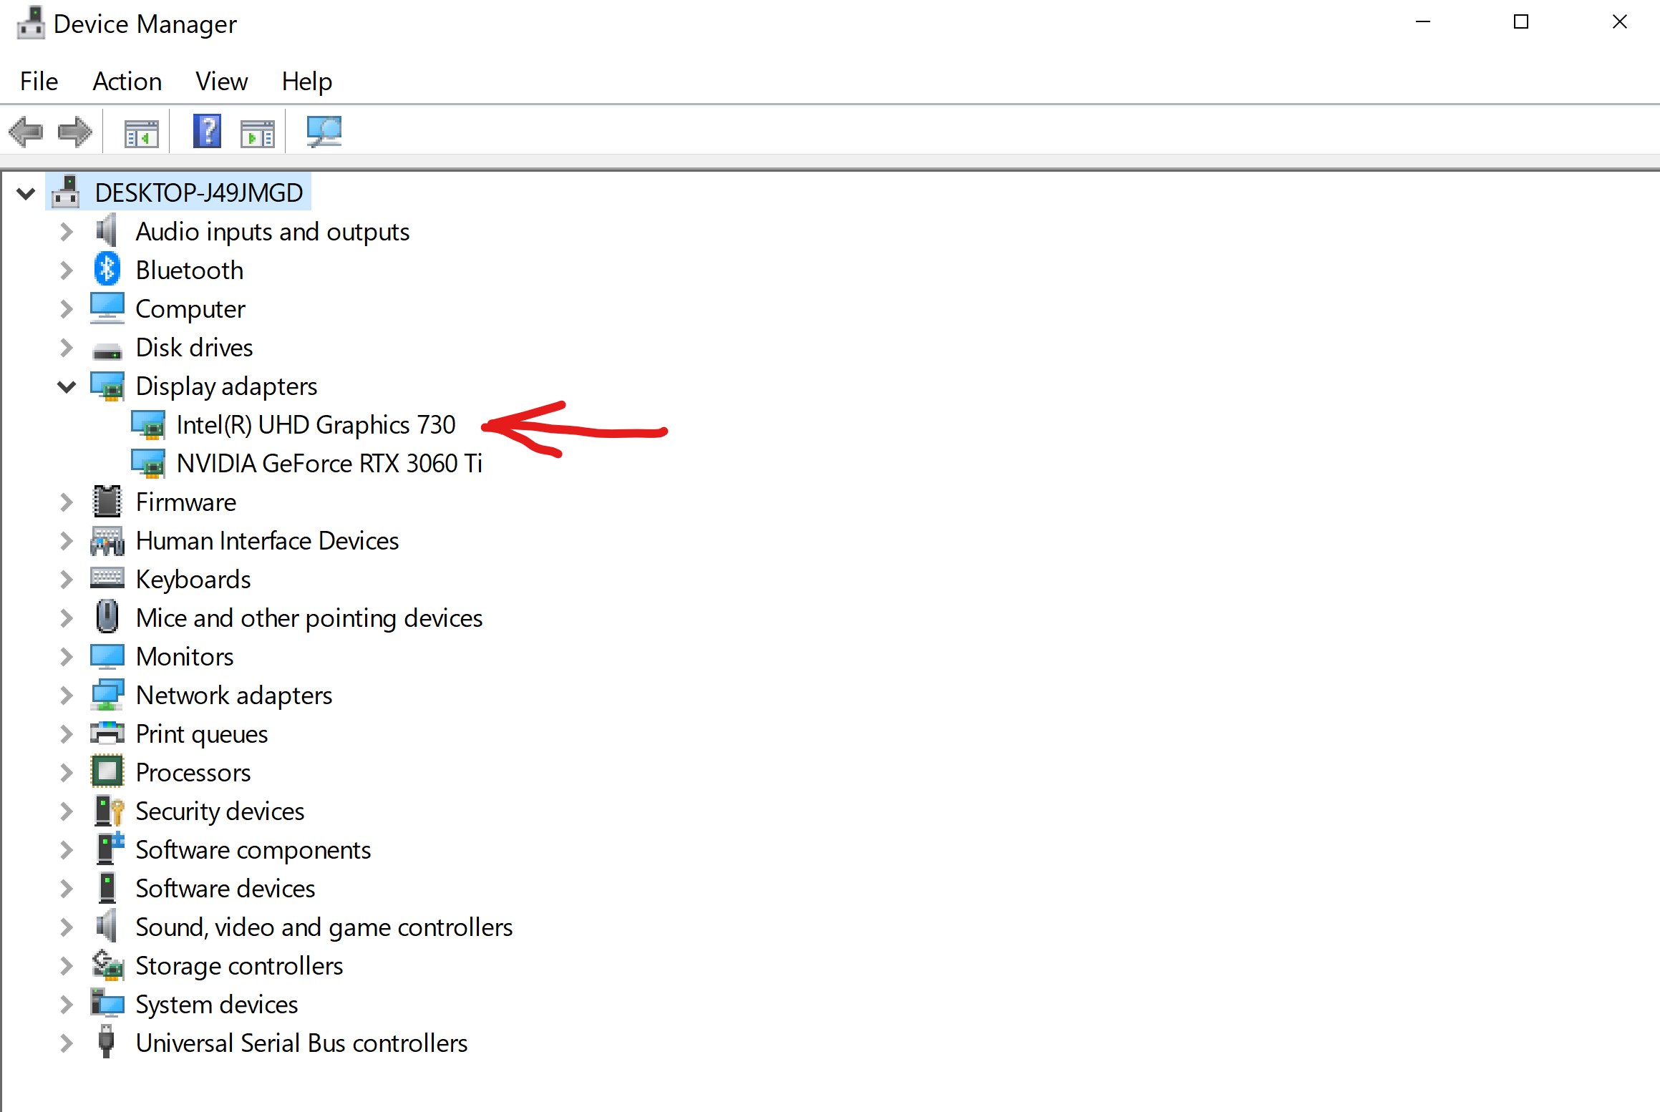Click the Show/Hide Console Tree icon

(x=141, y=133)
